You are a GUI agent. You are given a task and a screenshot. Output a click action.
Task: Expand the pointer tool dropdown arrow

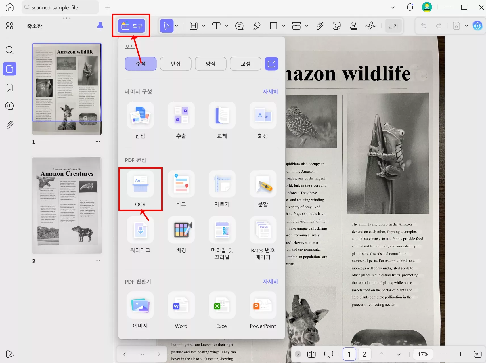coord(177,26)
